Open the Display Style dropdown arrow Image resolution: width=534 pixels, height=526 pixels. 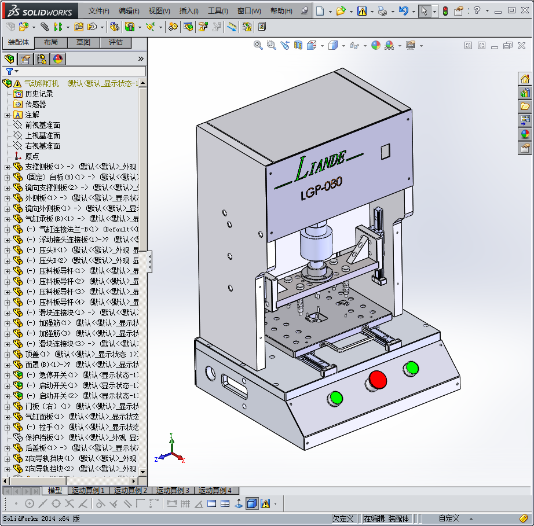pos(343,46)
